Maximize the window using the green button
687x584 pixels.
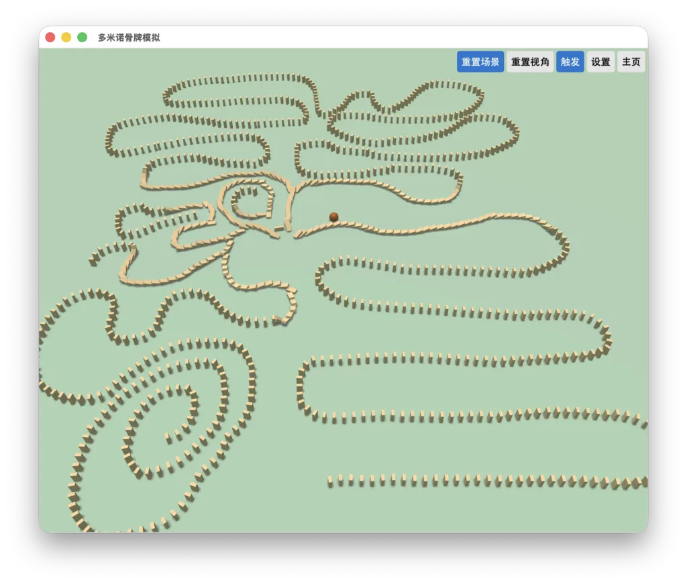[83, 38]
